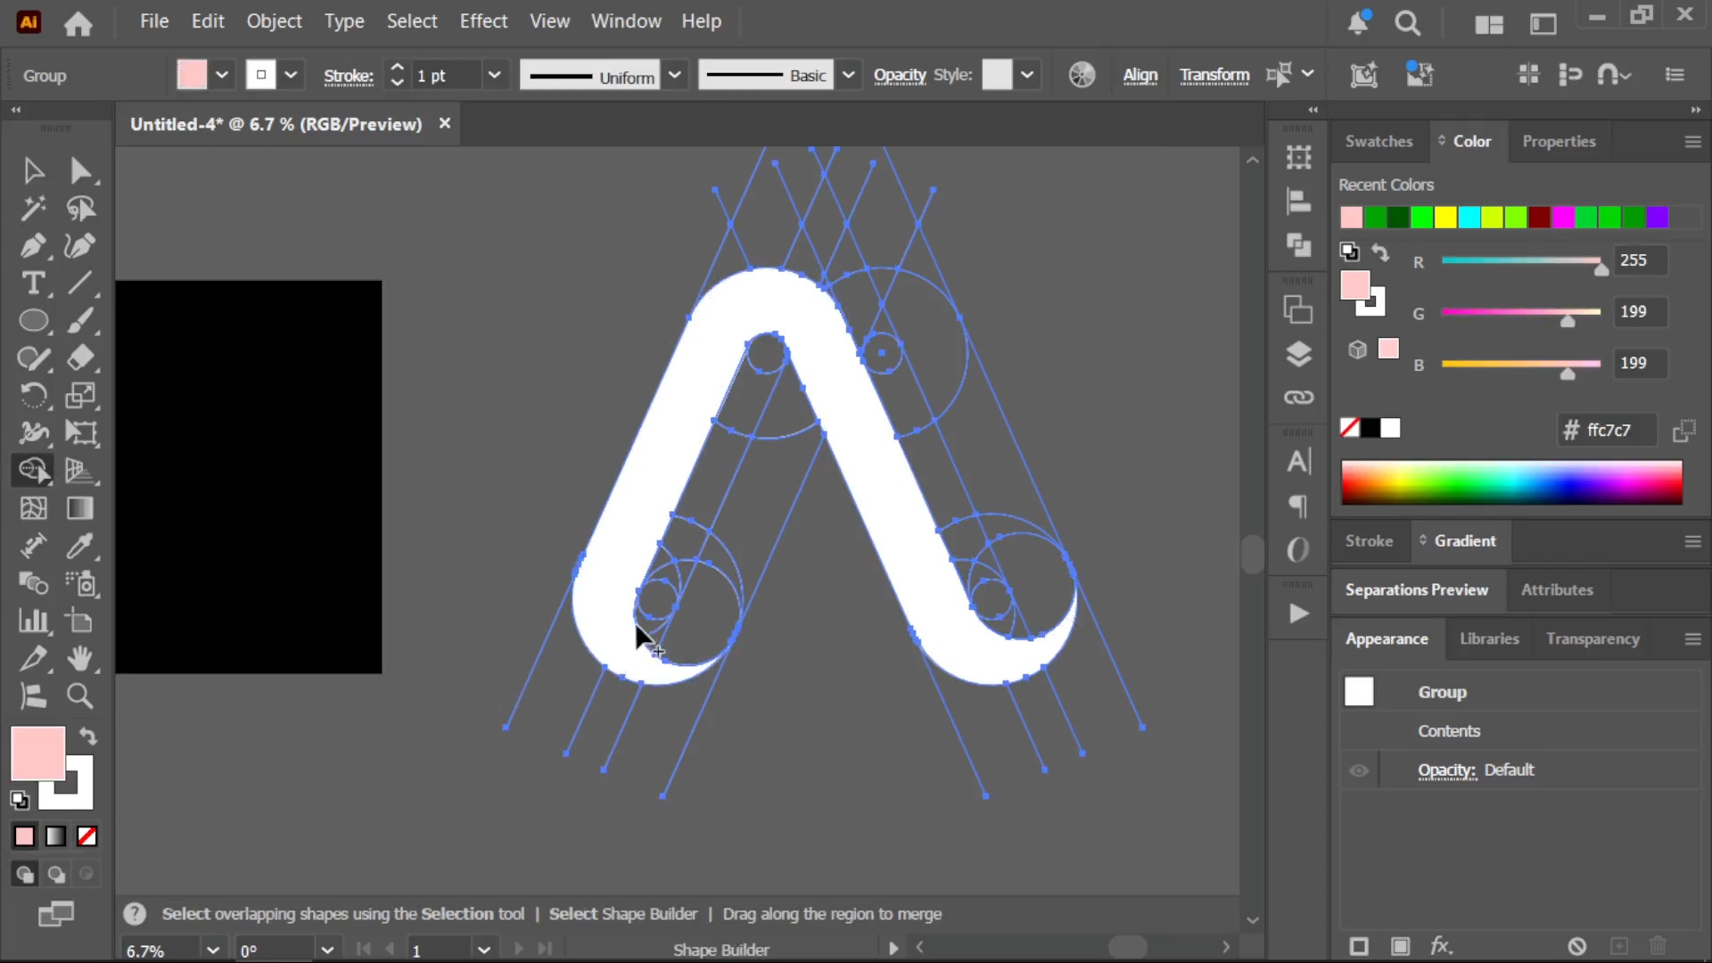The width and height of the screenshot is (1712, 963).
Task: Switch to the Properties tab
Action: 1559,141
